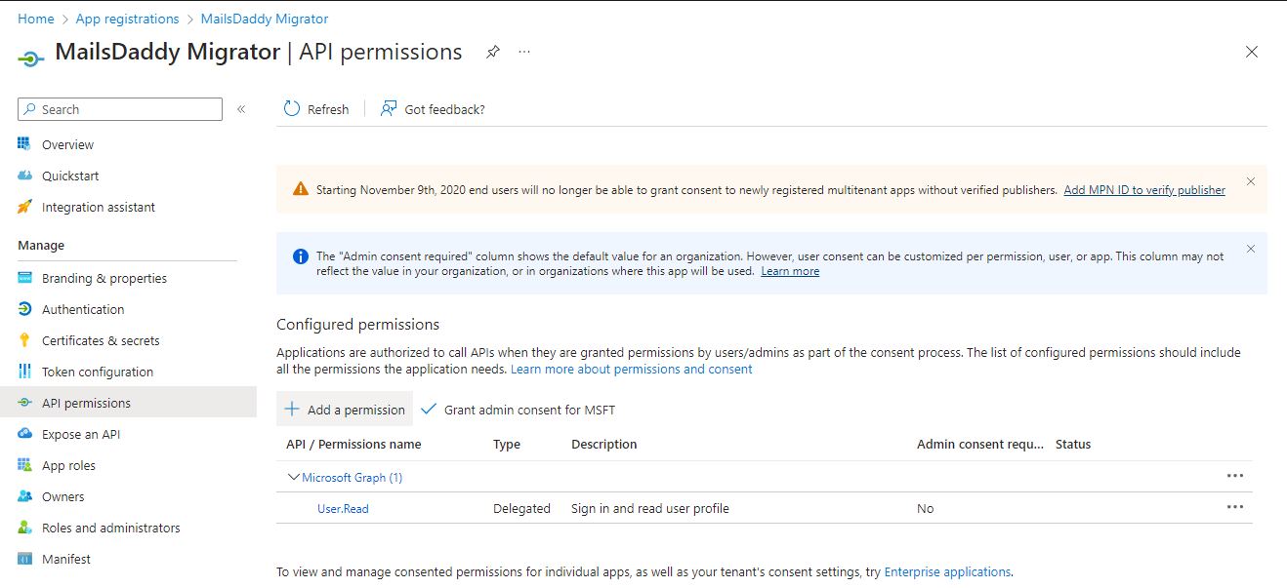
Task: Click the Token configuration bars icon
Action: point(24,372)
